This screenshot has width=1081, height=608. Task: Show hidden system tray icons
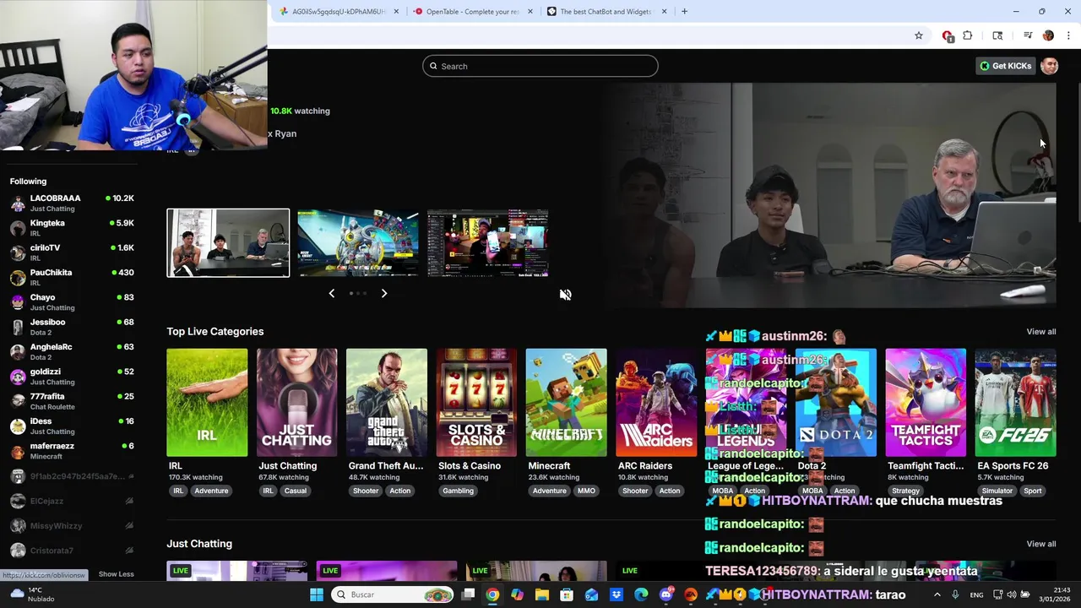pos(937,594)
